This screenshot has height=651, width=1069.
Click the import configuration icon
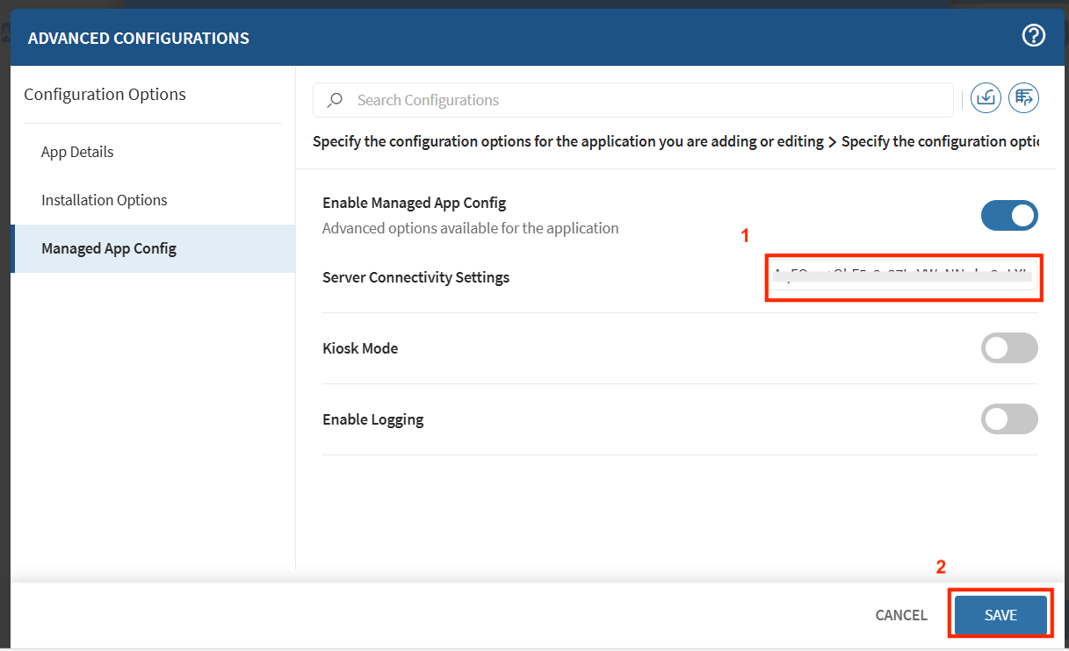click(x=986, y=98)
